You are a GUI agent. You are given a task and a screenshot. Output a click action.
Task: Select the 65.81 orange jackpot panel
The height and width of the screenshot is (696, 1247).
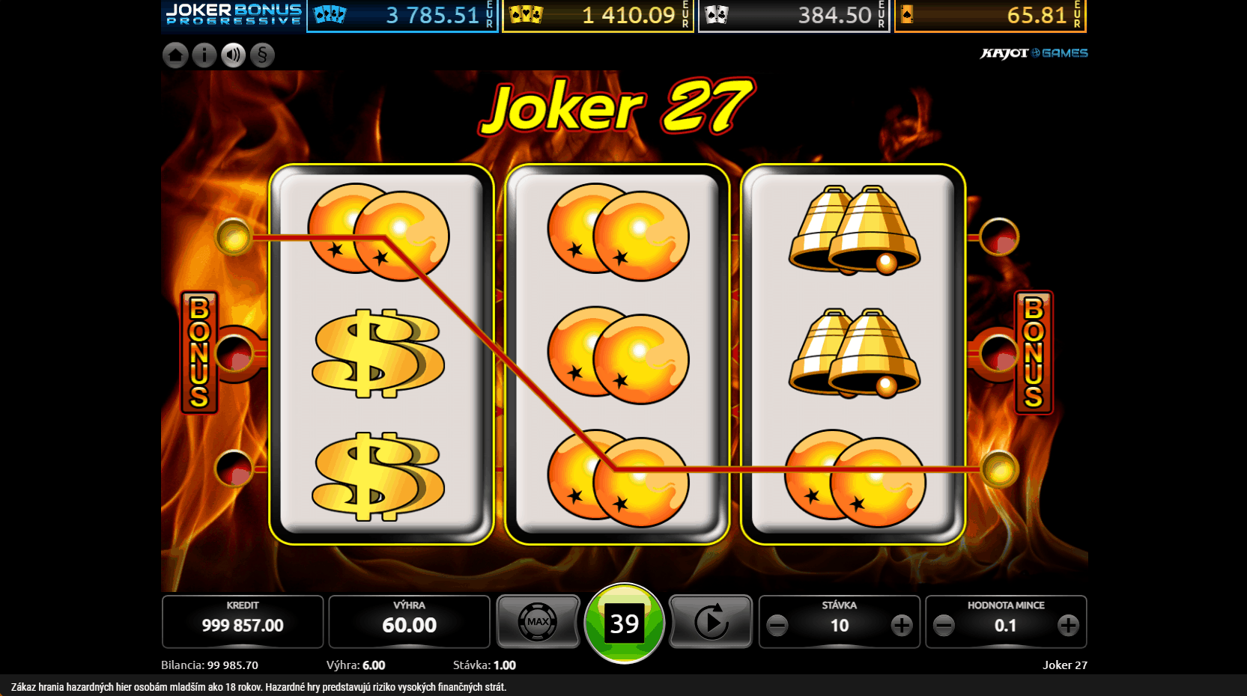(x=990, y=16)
